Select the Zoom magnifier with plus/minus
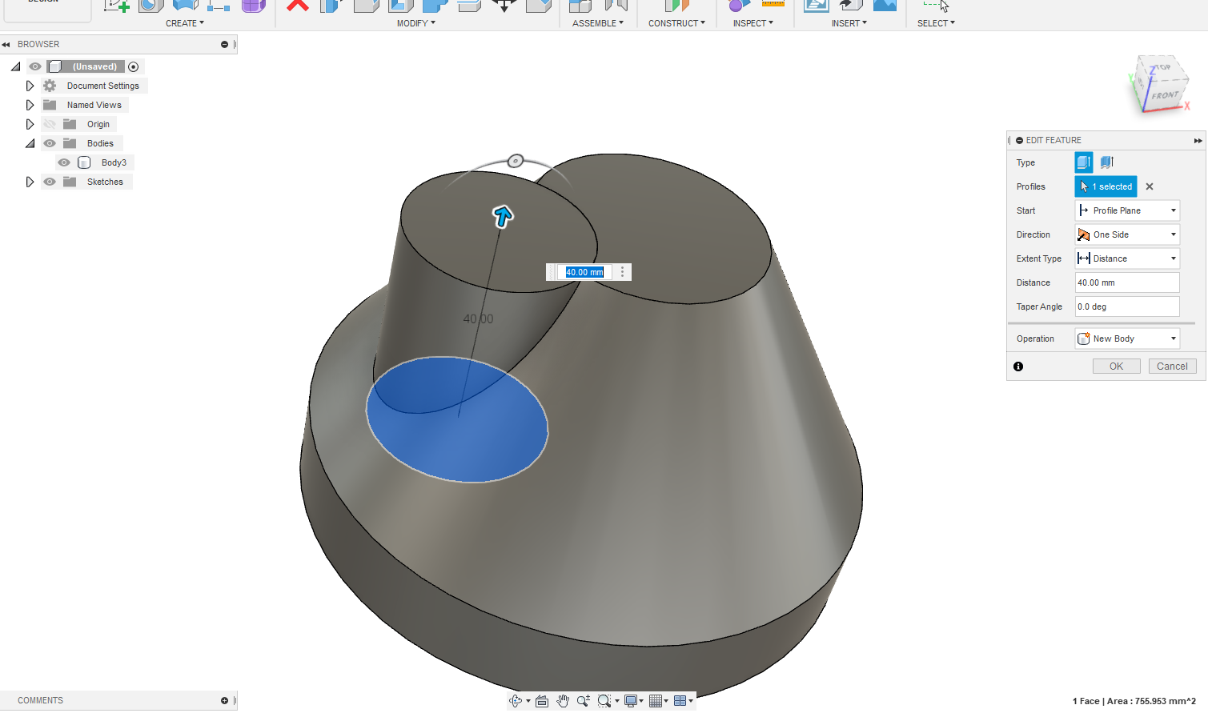1208x713 pixels. (583, 701)
